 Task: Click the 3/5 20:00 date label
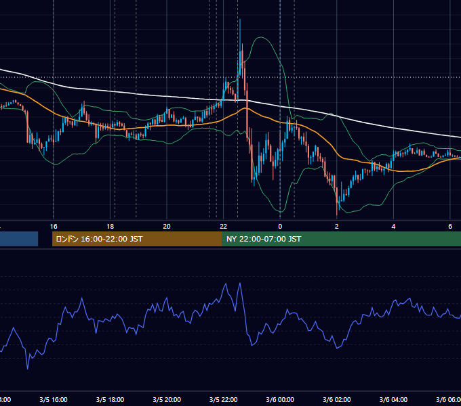[167, 399]
